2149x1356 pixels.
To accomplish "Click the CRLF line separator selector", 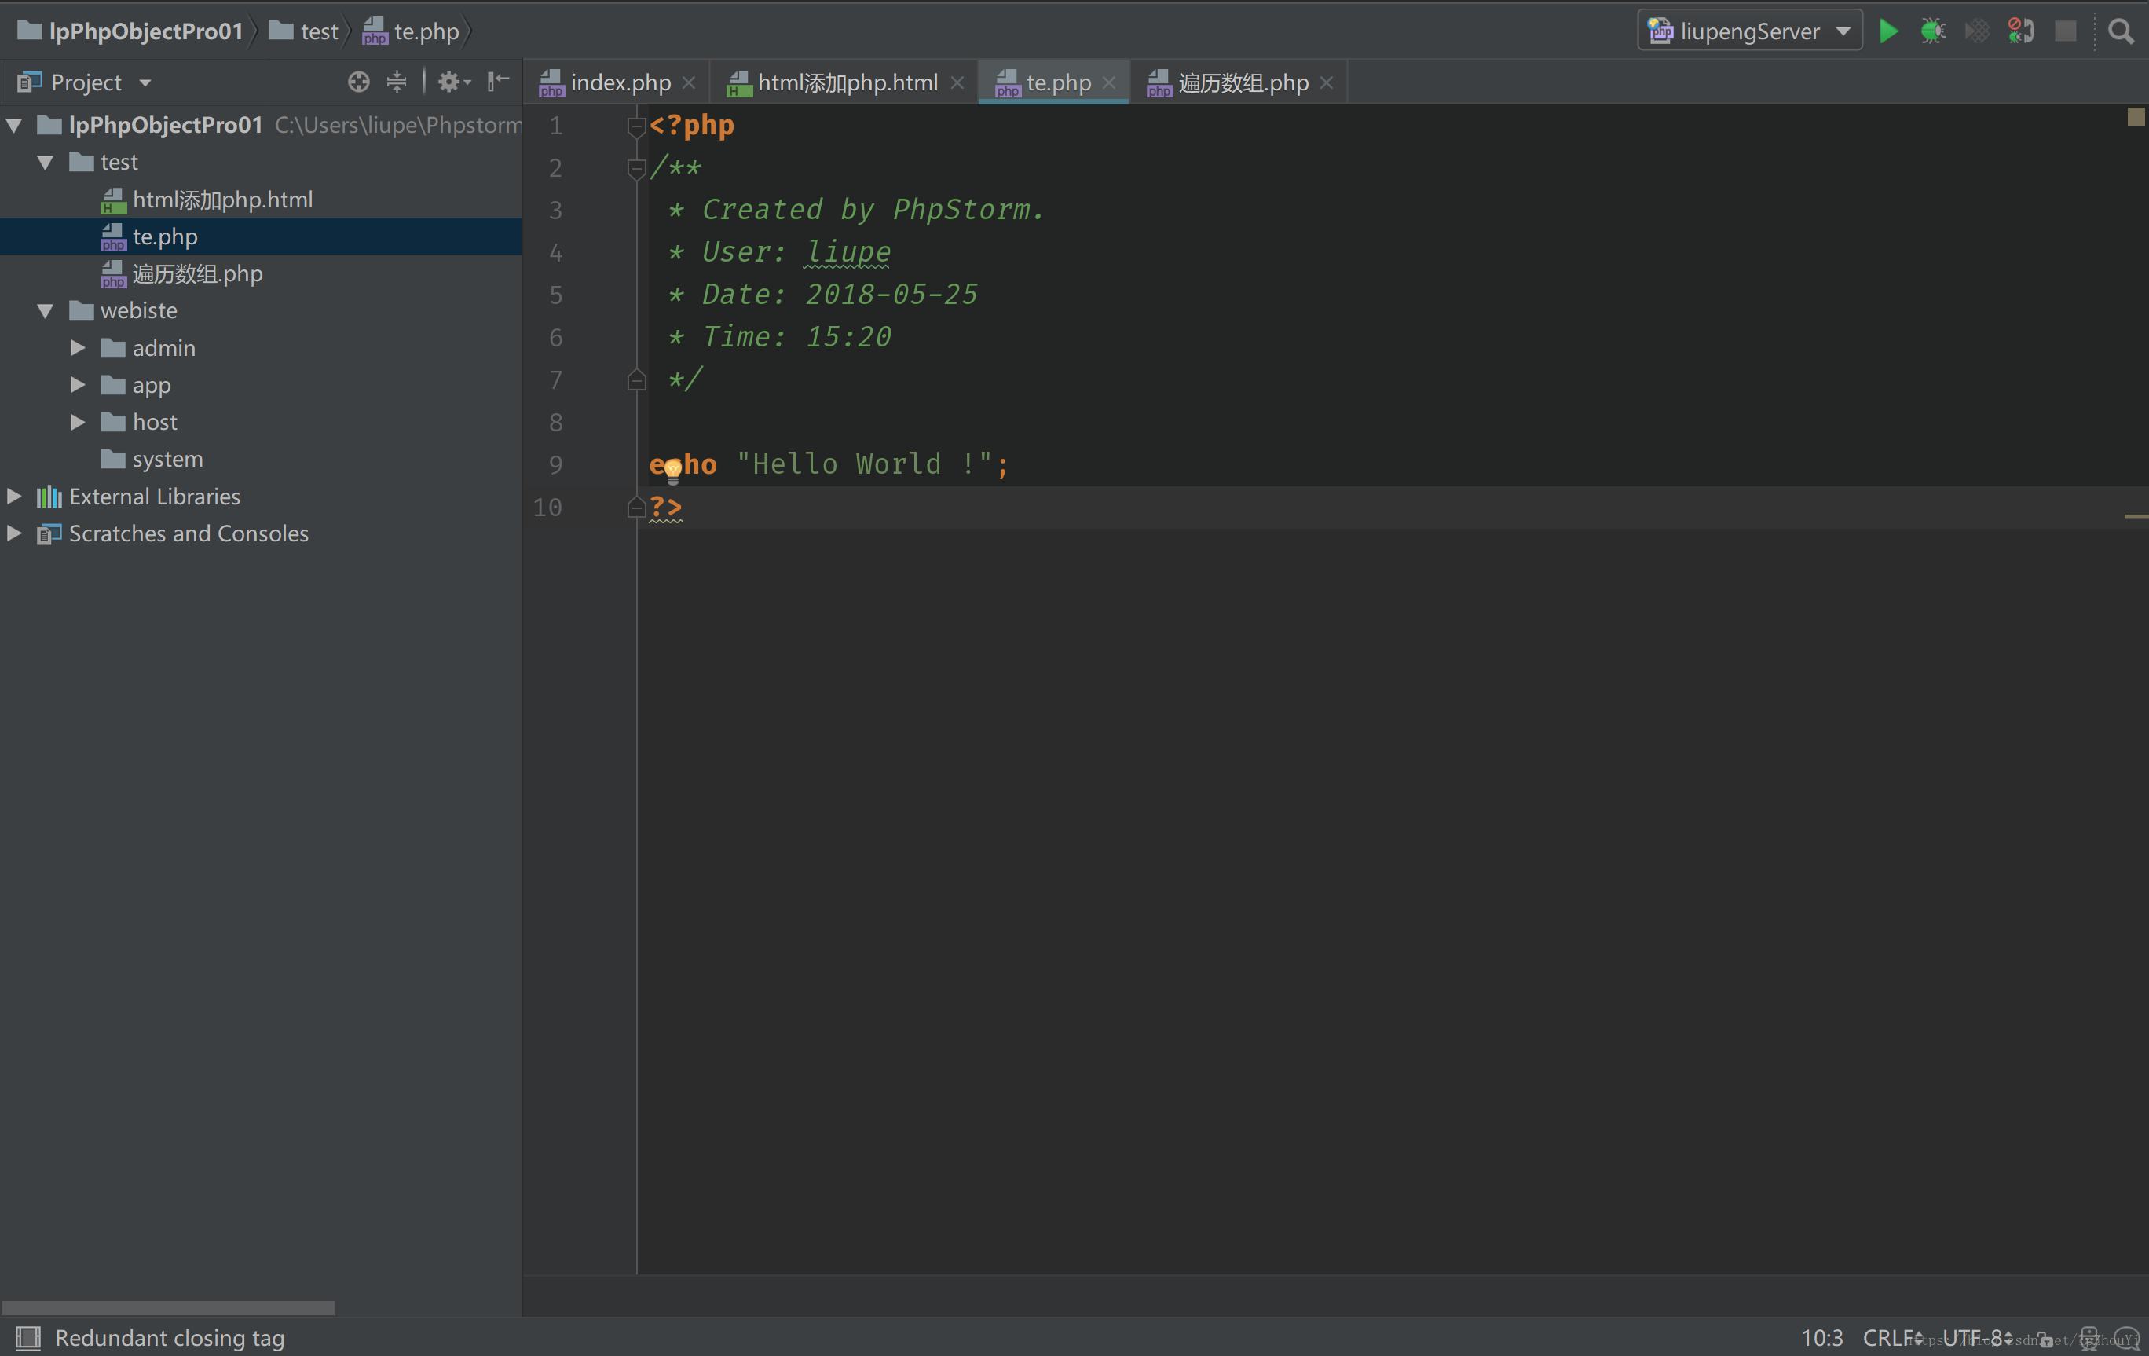I will [x=1890, y=1337].
